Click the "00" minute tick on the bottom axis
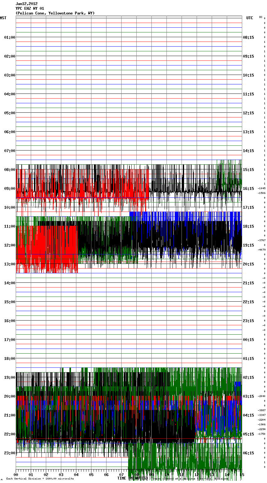Viewport: 267px width, 483px height. point(16,474)
